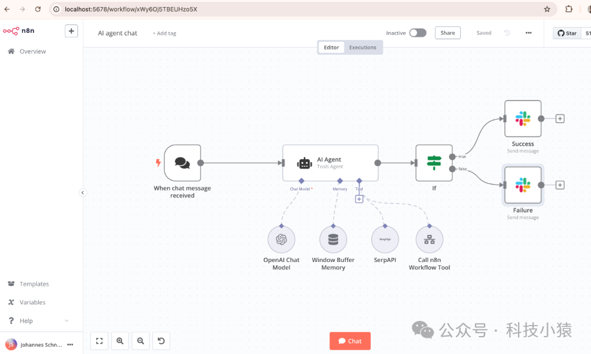This screenshot has height=354, width=591.
Task: Click the Tools Agent subtitle text
Action: pos(330,167)
